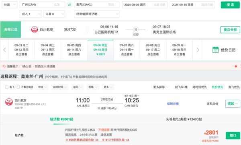Screen dimensions: 241x145
Task: Select the 09-05 周四 date tab
Action: (74, 50)
